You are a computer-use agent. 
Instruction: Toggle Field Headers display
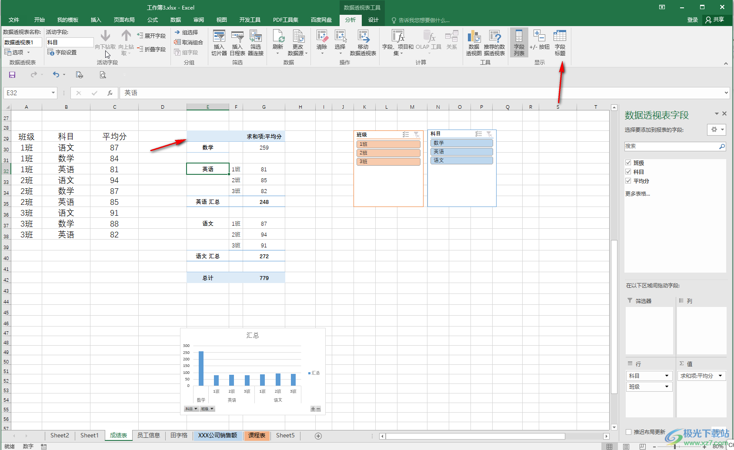click(560, 43)
